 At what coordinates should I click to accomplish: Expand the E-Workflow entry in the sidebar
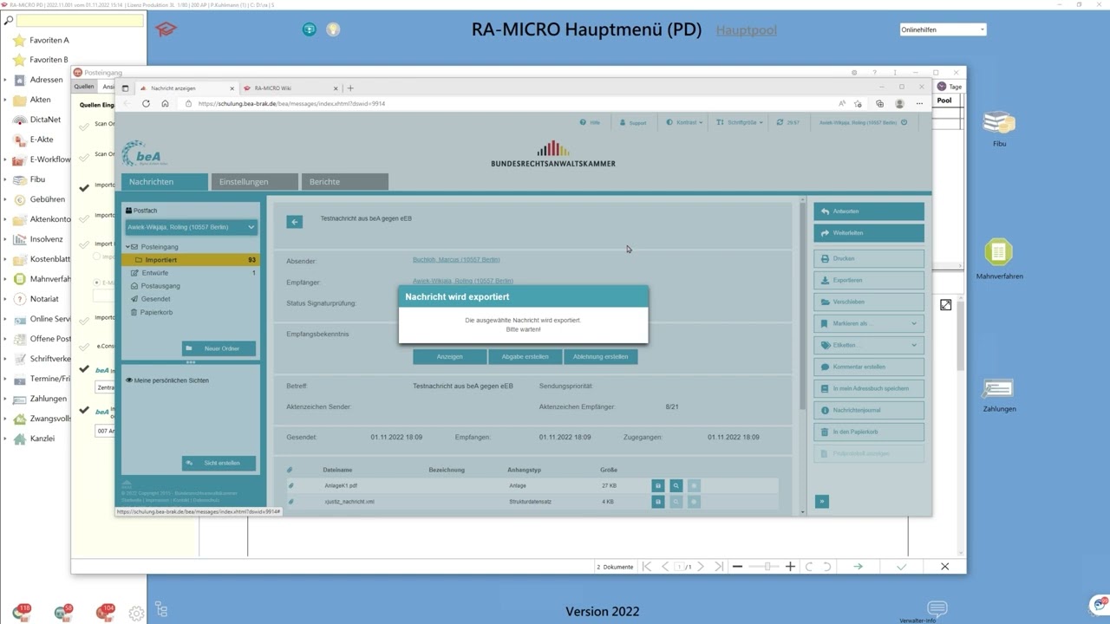click(5, 159)
